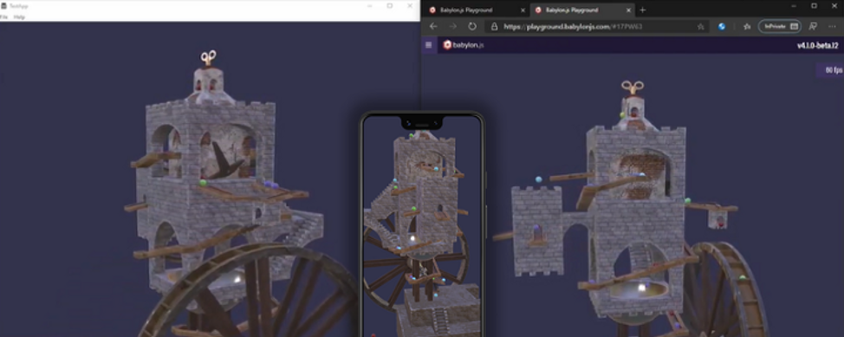Open the feedback icon in browser toolbar

pyautogui.click(x=814, y=26)
